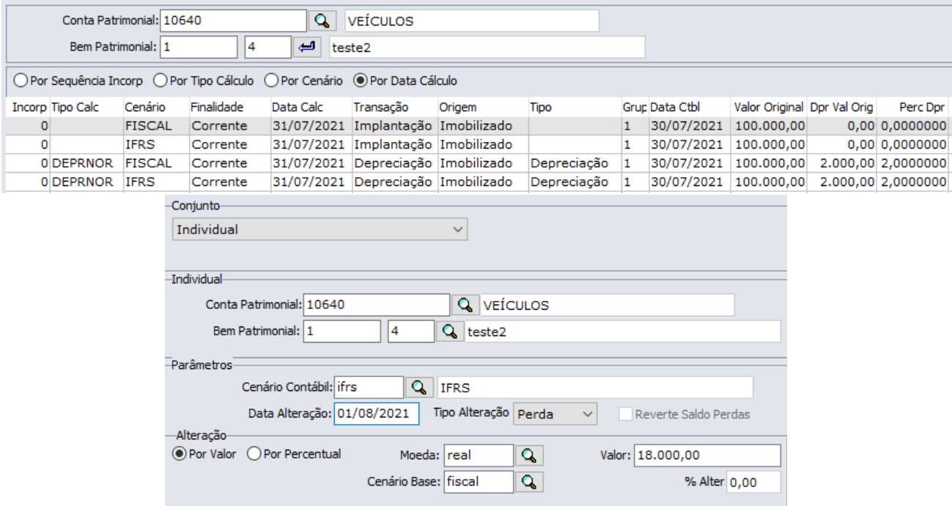952x506 pixels.
Task: Select the Por Tipo Cálculo radio option
Action: pos(204,79)
